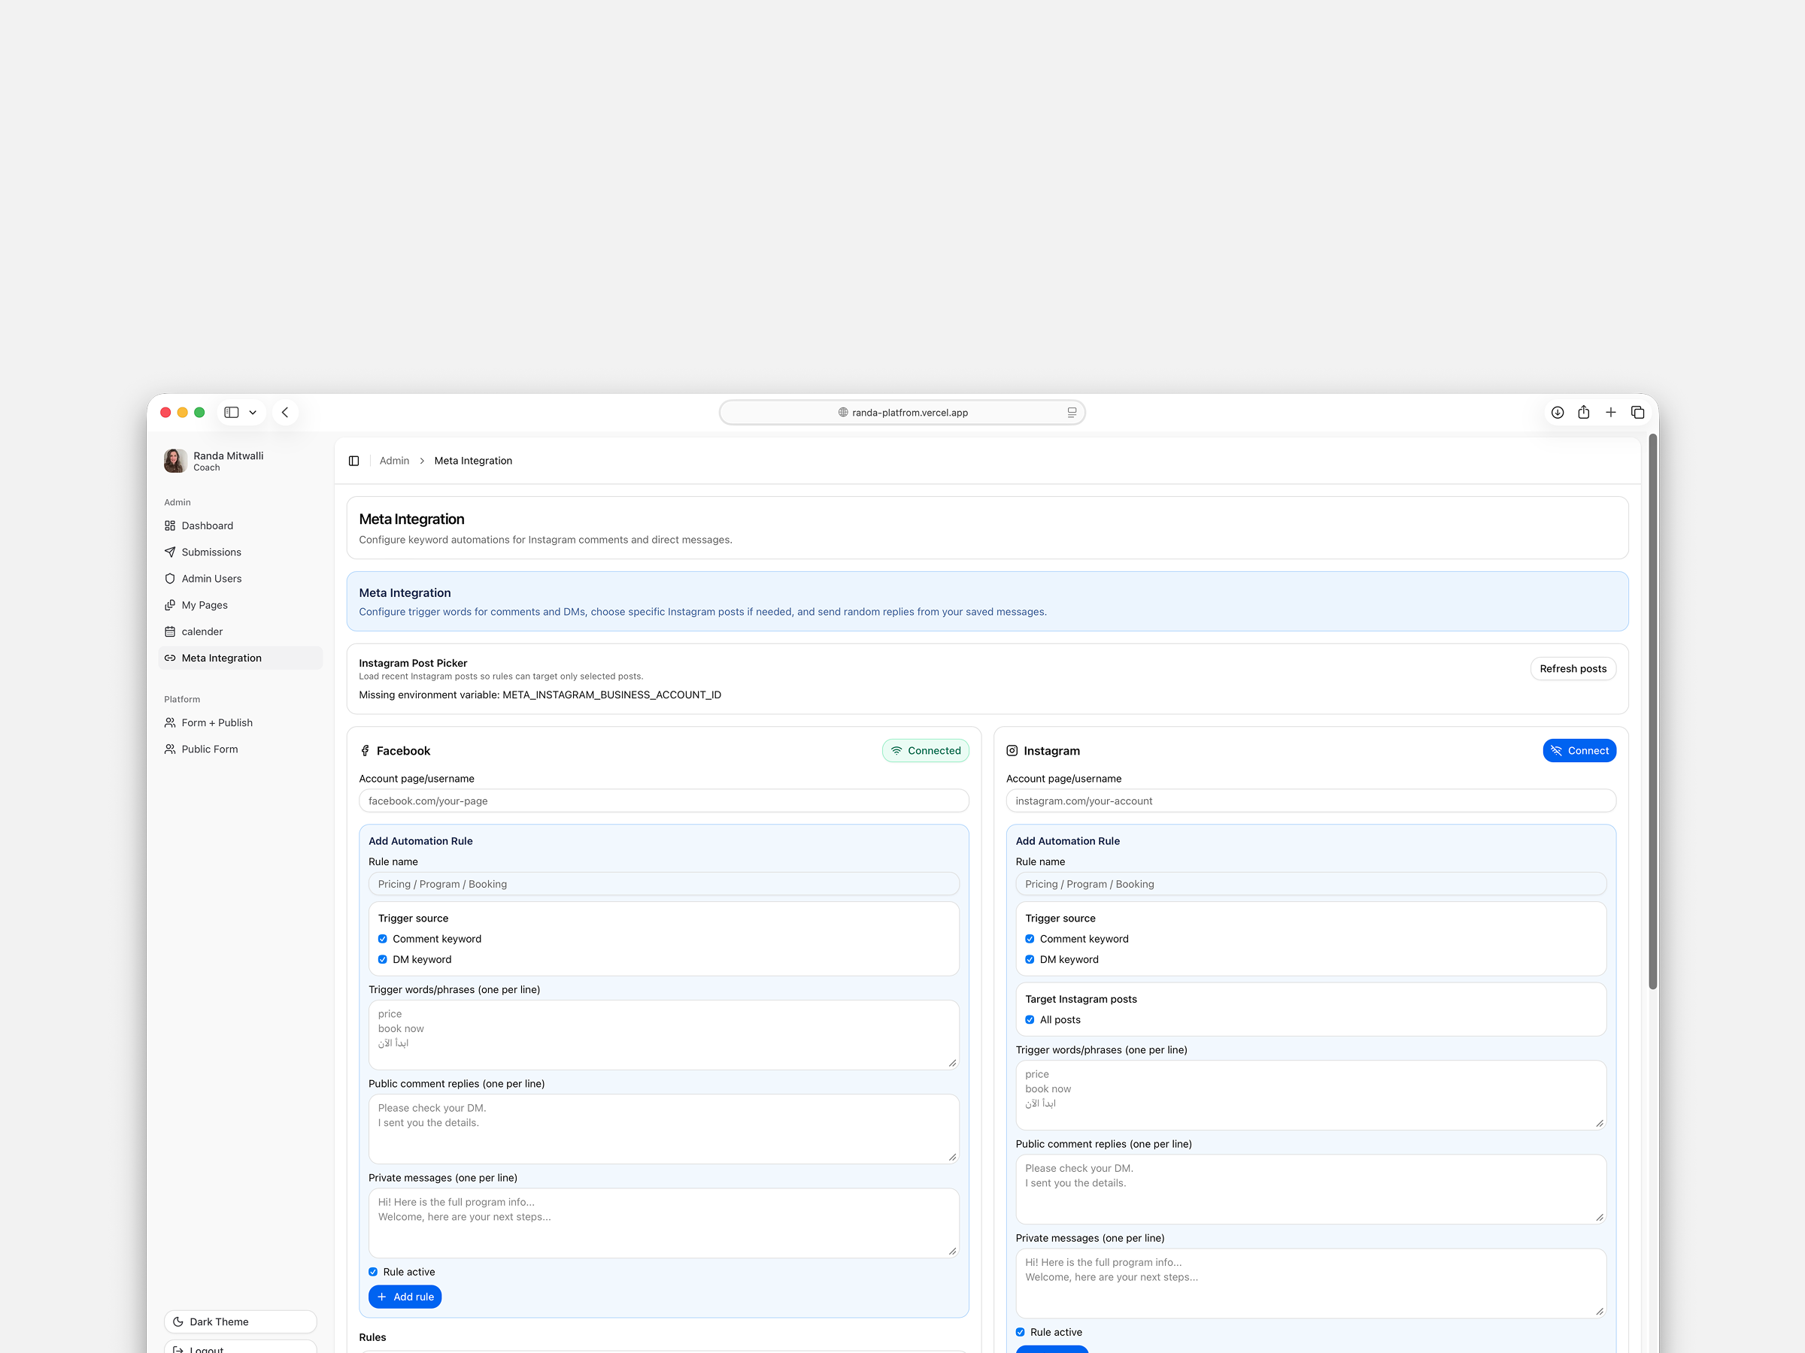This screenshot has height=1353, width=1805.
Task: Click Refresh posts button
Action: click(x=1573, y=669)
